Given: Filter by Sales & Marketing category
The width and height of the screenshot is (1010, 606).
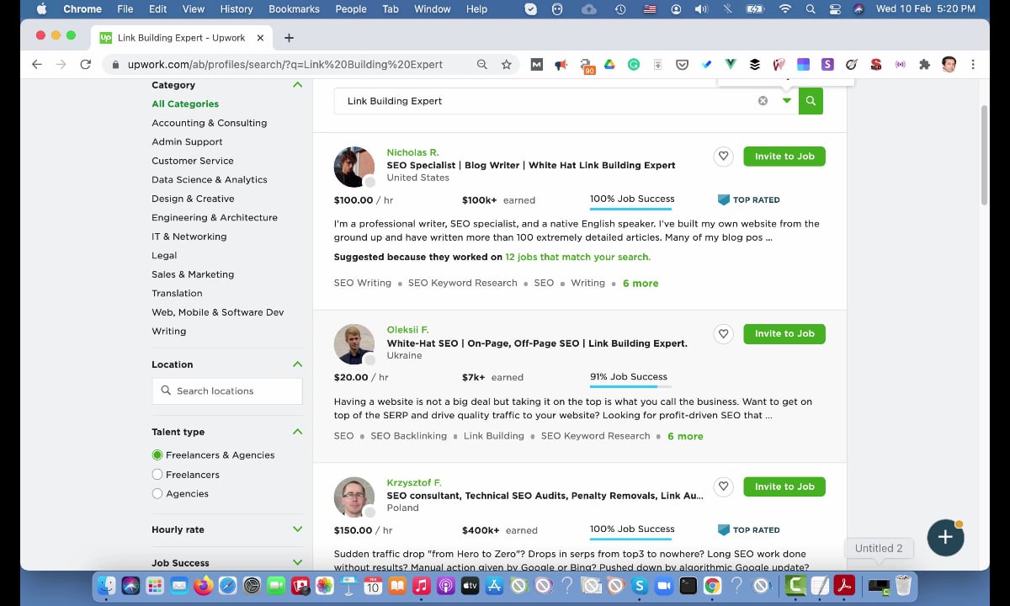Looking at the screenshot, I should [x=193, y=274].
